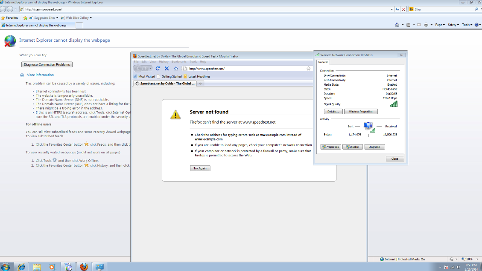The height and width of the screenshot is (271, 482).
Task: Open the Tools dropdown in IE command bar
Action: (467, 25)
